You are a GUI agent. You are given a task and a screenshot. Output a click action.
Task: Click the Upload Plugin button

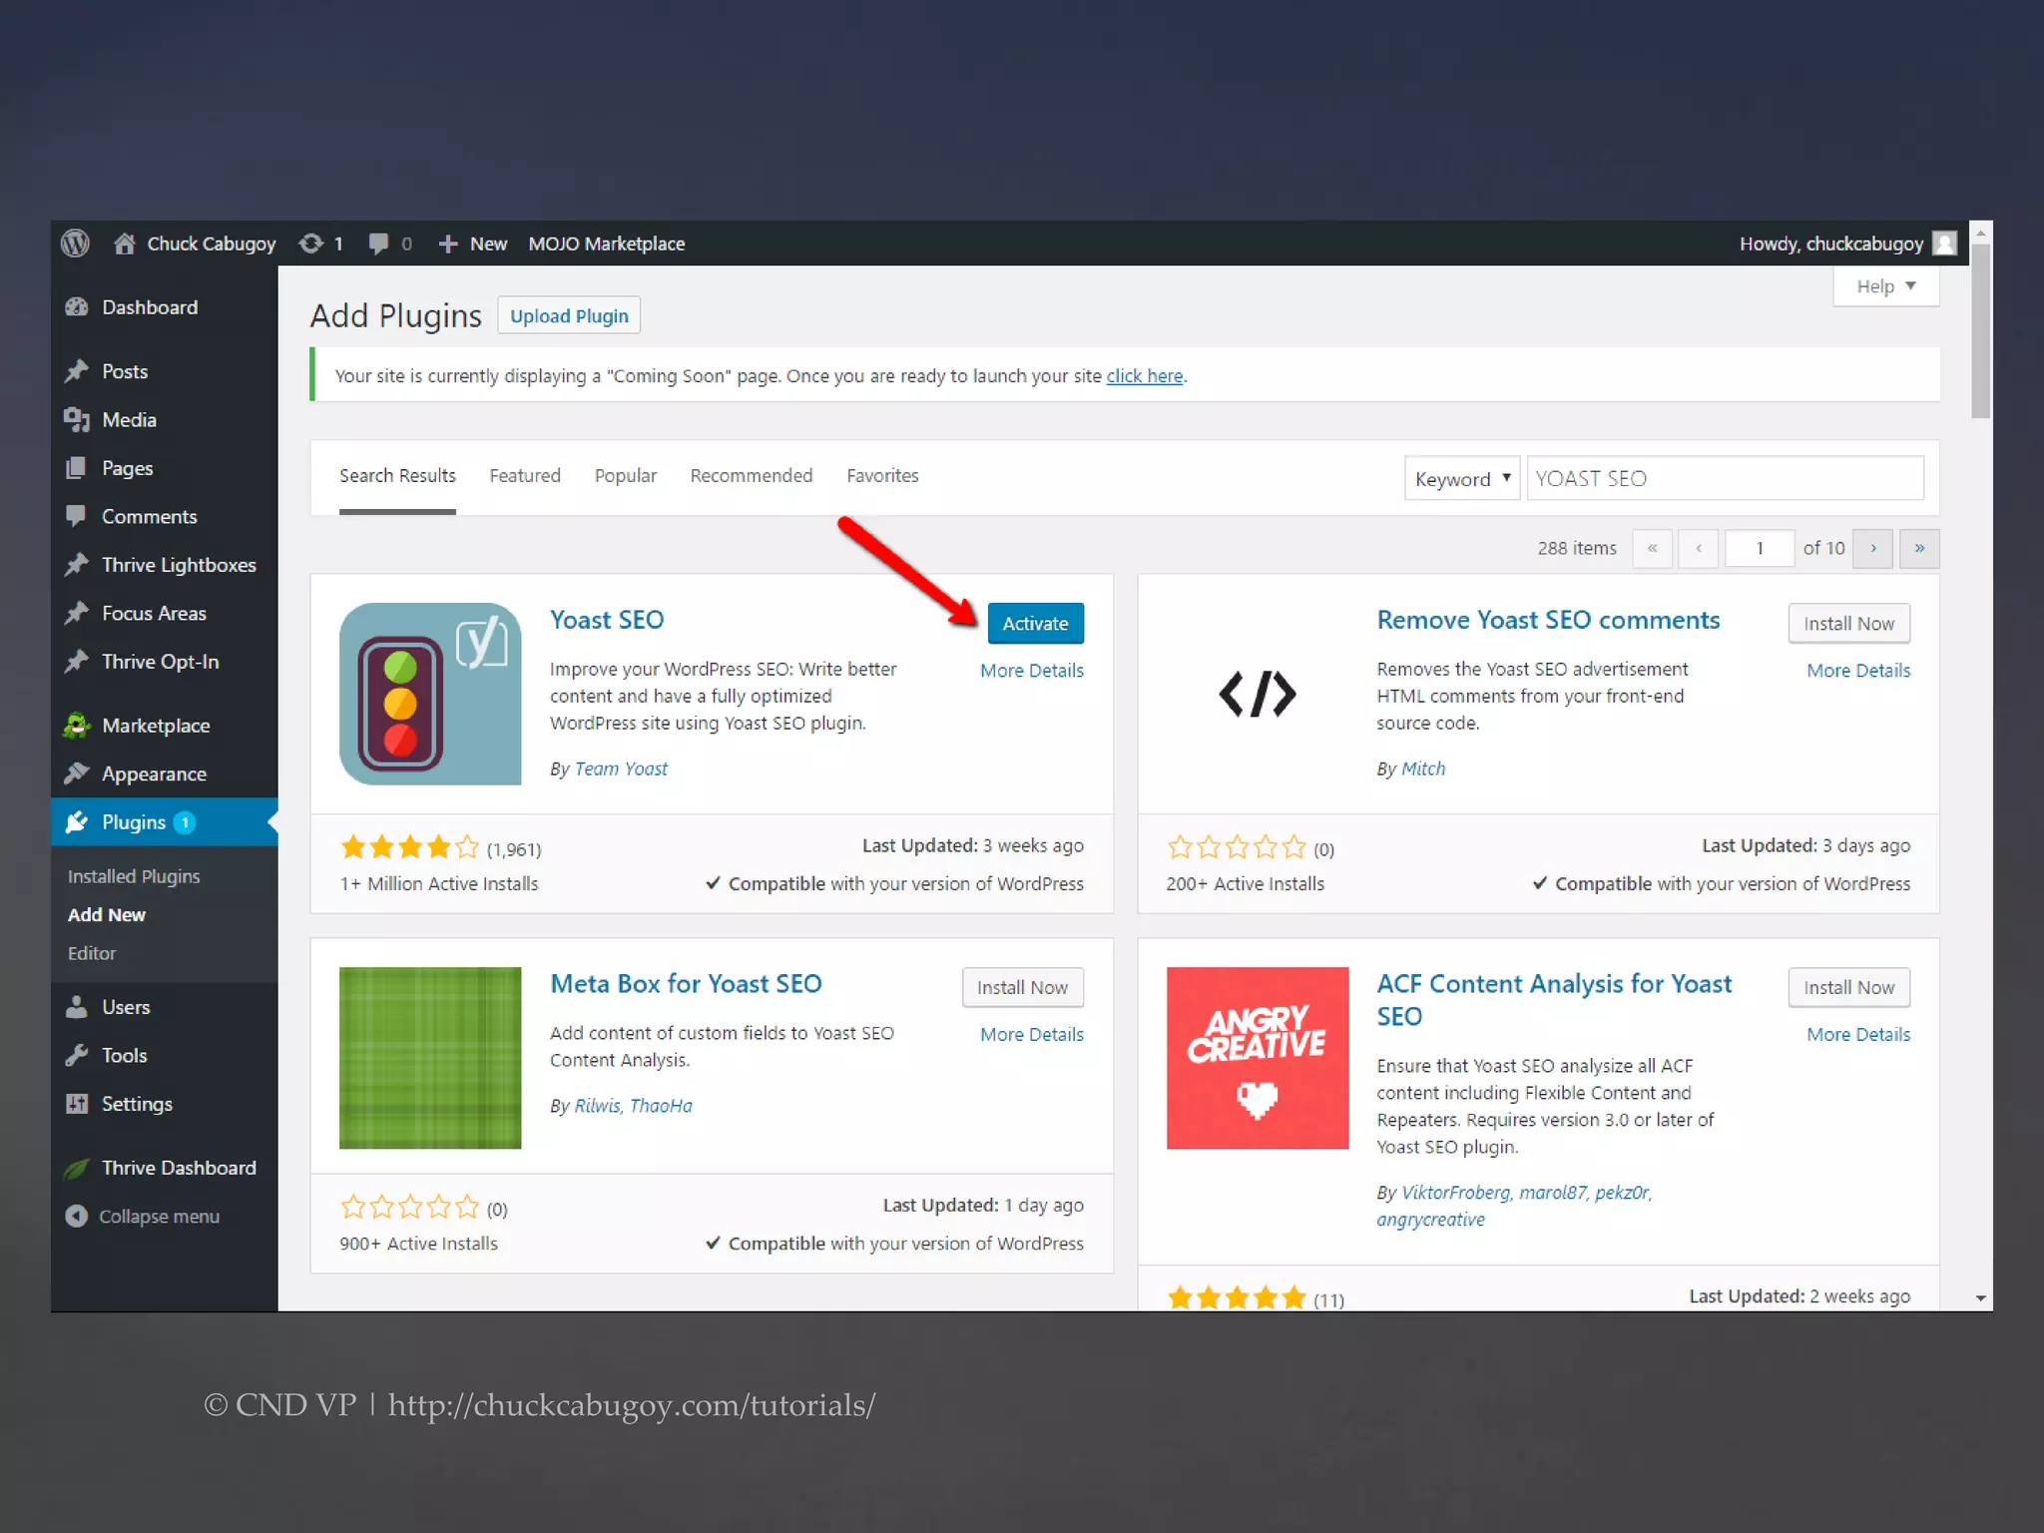[x=569, y=316]
